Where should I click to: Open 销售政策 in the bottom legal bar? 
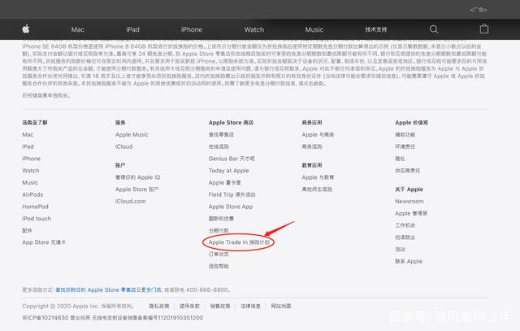coord(220,306)
